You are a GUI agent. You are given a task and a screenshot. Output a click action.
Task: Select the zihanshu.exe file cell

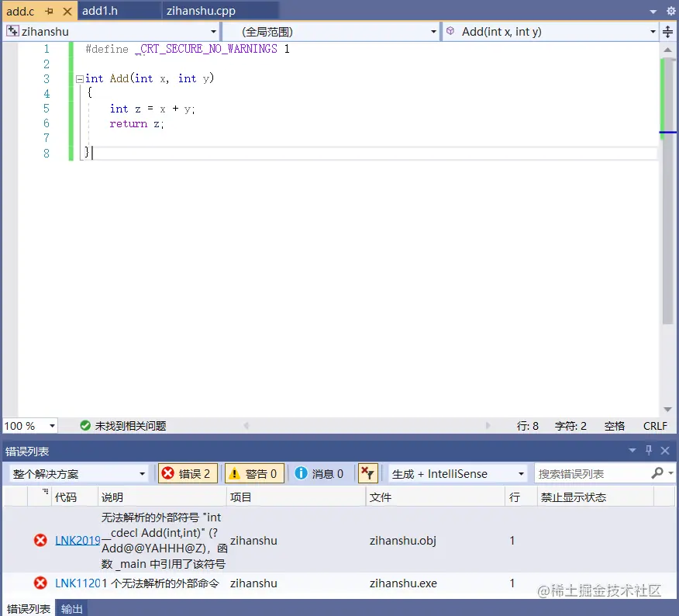pyautogui.click(x=403, y=583)
